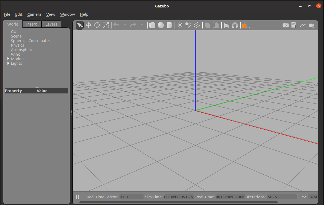This screenshot has height=205, width=324.
Task: Take a screenshot with camera icon
Action: tap(286, 25)
